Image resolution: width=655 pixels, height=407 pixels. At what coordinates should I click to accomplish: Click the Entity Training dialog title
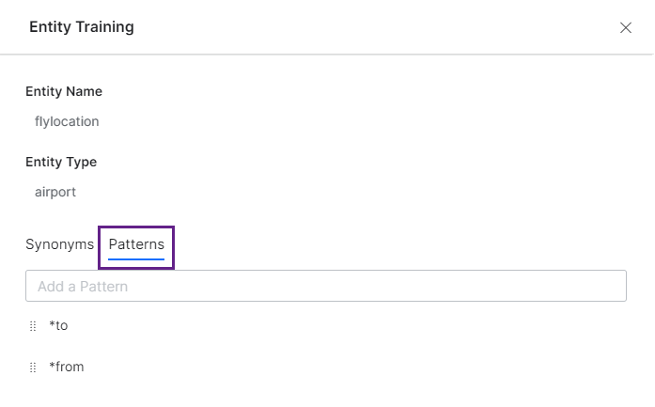[x=82, y=27]
